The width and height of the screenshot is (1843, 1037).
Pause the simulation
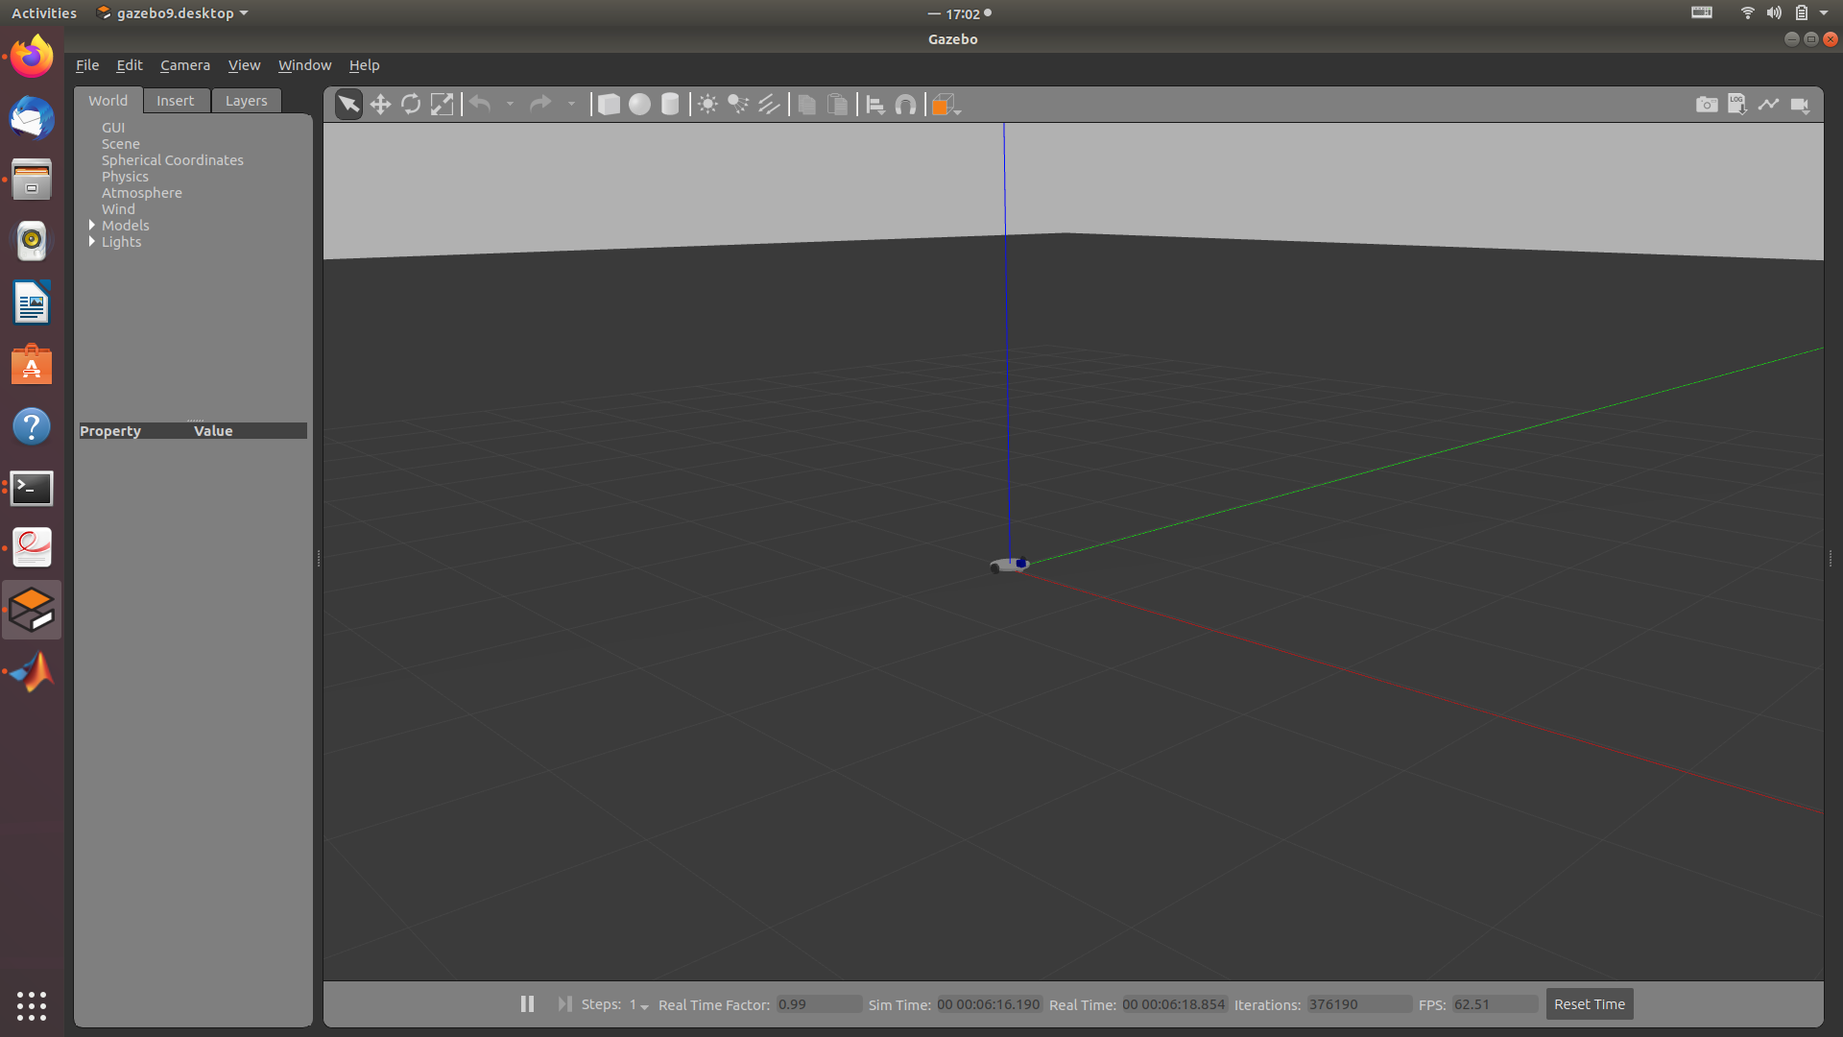(x=527, y=1003)
